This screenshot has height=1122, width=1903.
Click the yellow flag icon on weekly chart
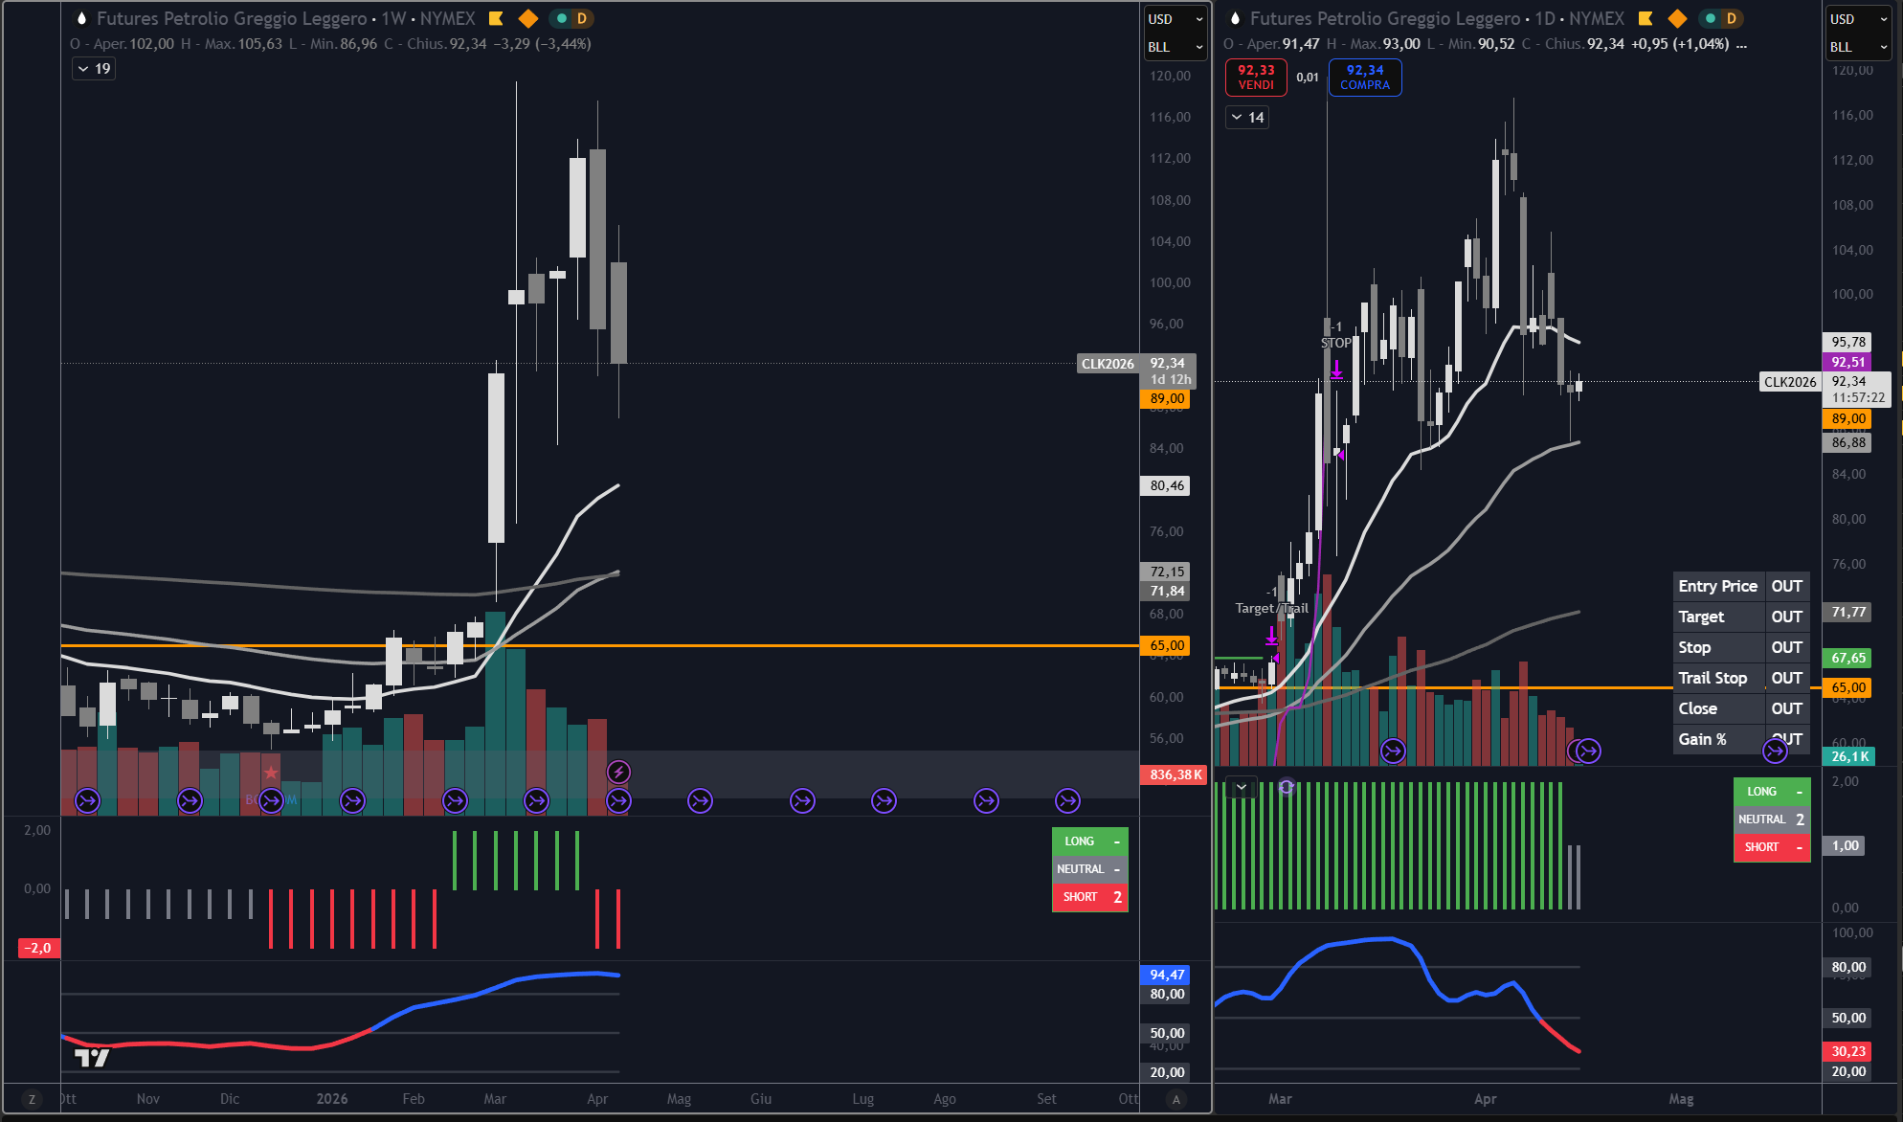point(496,18)
